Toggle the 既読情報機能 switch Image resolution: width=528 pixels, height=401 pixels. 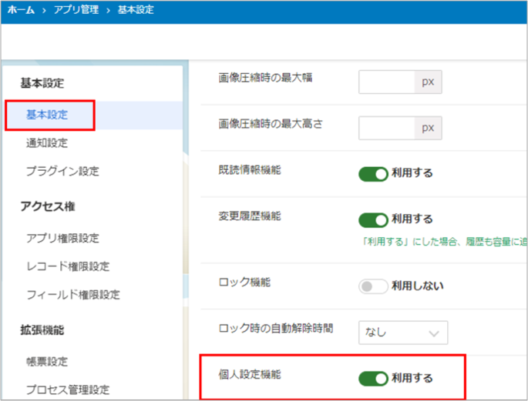click(x=373, y=173)
